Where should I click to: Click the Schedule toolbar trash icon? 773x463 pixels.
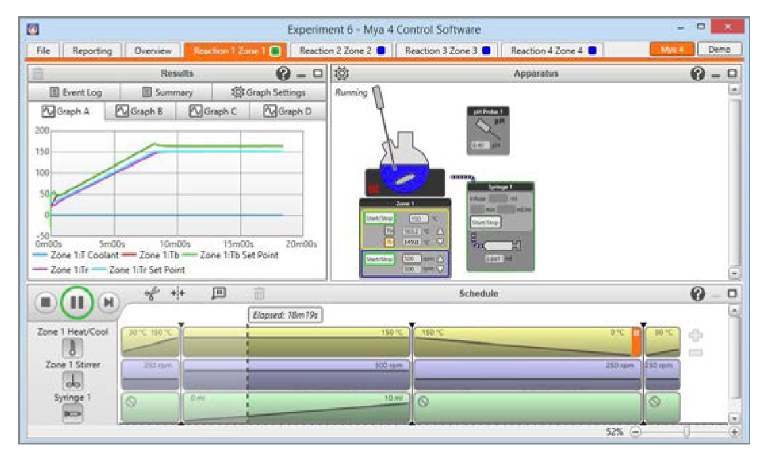[259, 294]
